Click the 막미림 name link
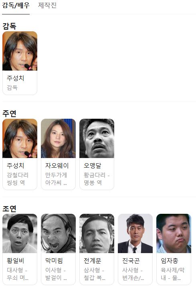Viewport: 196px width, 288px height. 54,261
